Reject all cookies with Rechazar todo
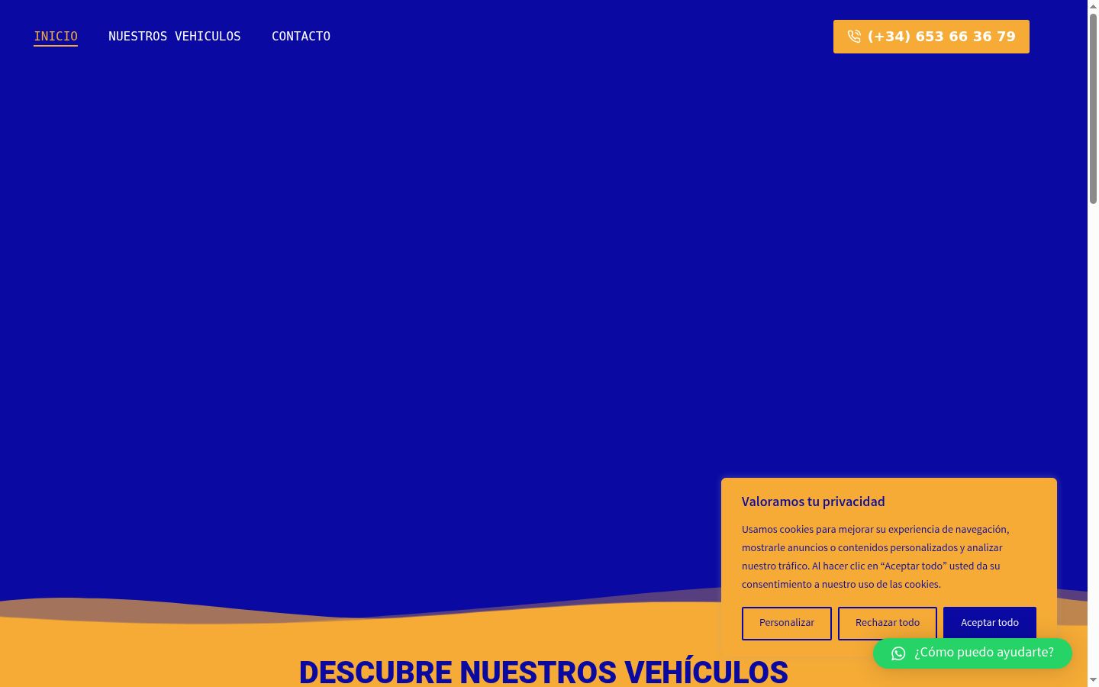Image resolution: width=1099 pixels, height=687 pixels. (888, 623)
